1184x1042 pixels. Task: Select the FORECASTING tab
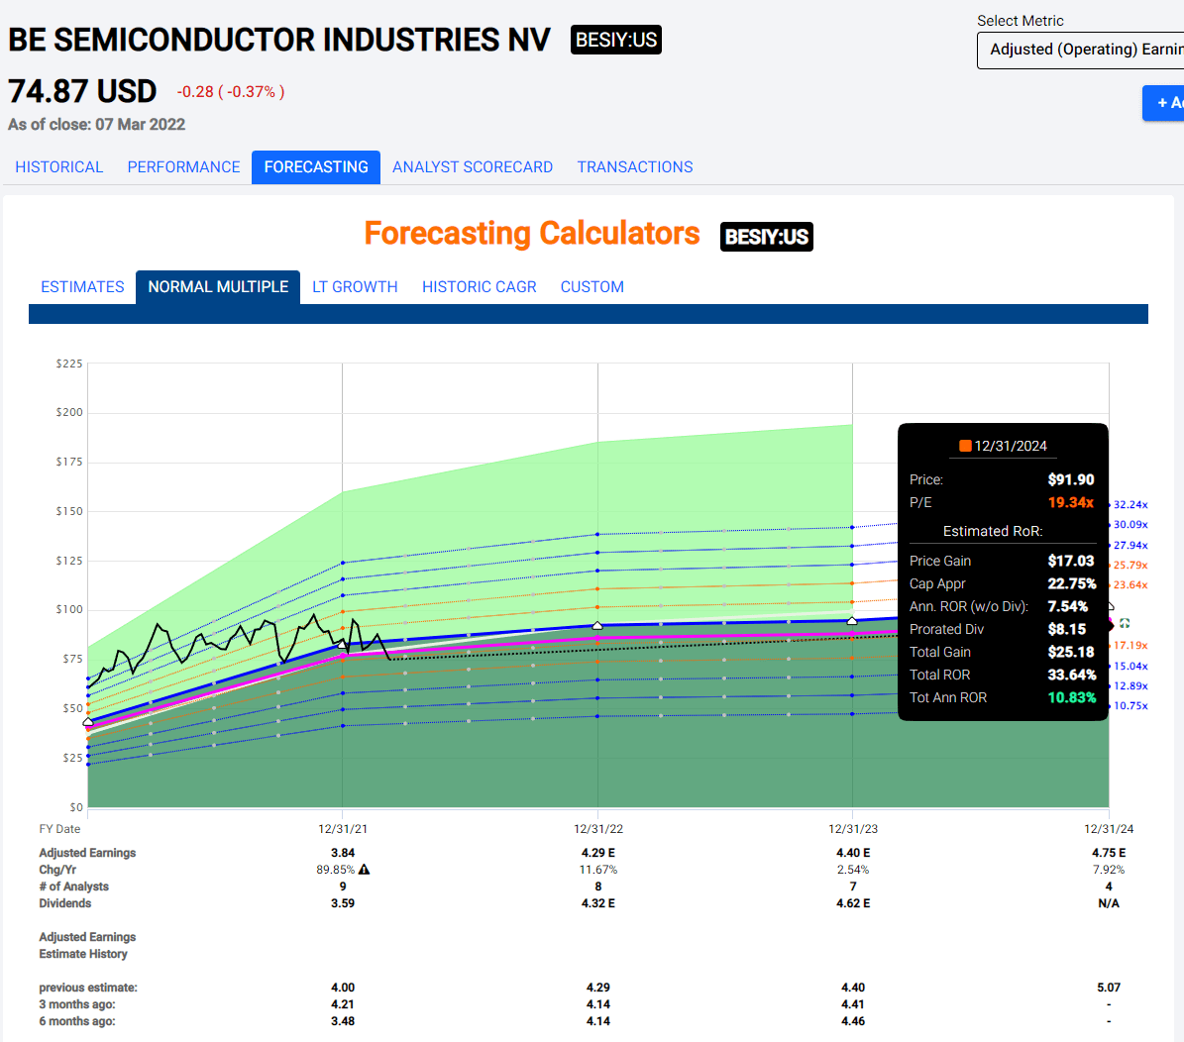click(316, 166)
